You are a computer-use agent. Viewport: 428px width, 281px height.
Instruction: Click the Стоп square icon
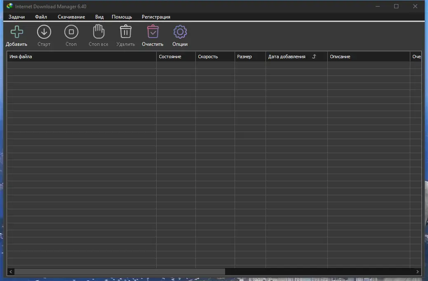pyautogui.click(x=71, y=32)
